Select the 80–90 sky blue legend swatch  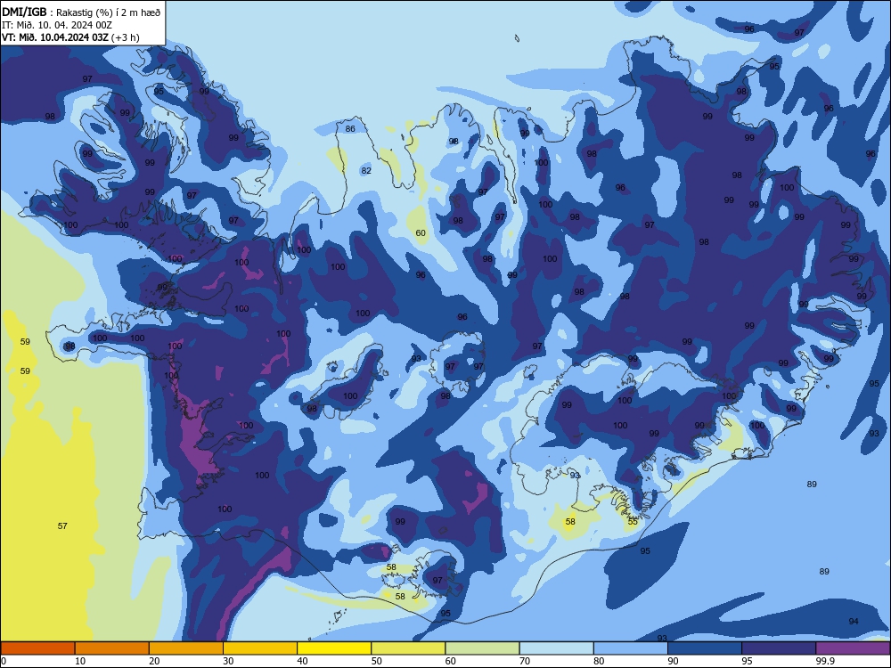point(631,648)
